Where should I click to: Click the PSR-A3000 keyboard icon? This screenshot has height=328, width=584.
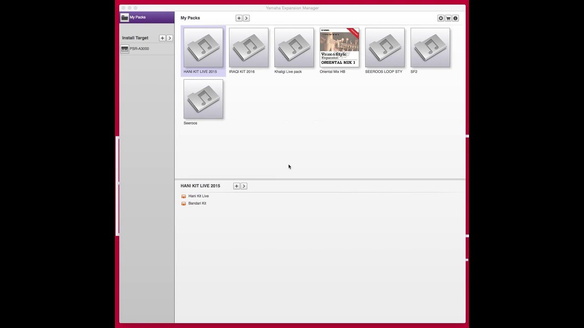[x=125, y=49]
